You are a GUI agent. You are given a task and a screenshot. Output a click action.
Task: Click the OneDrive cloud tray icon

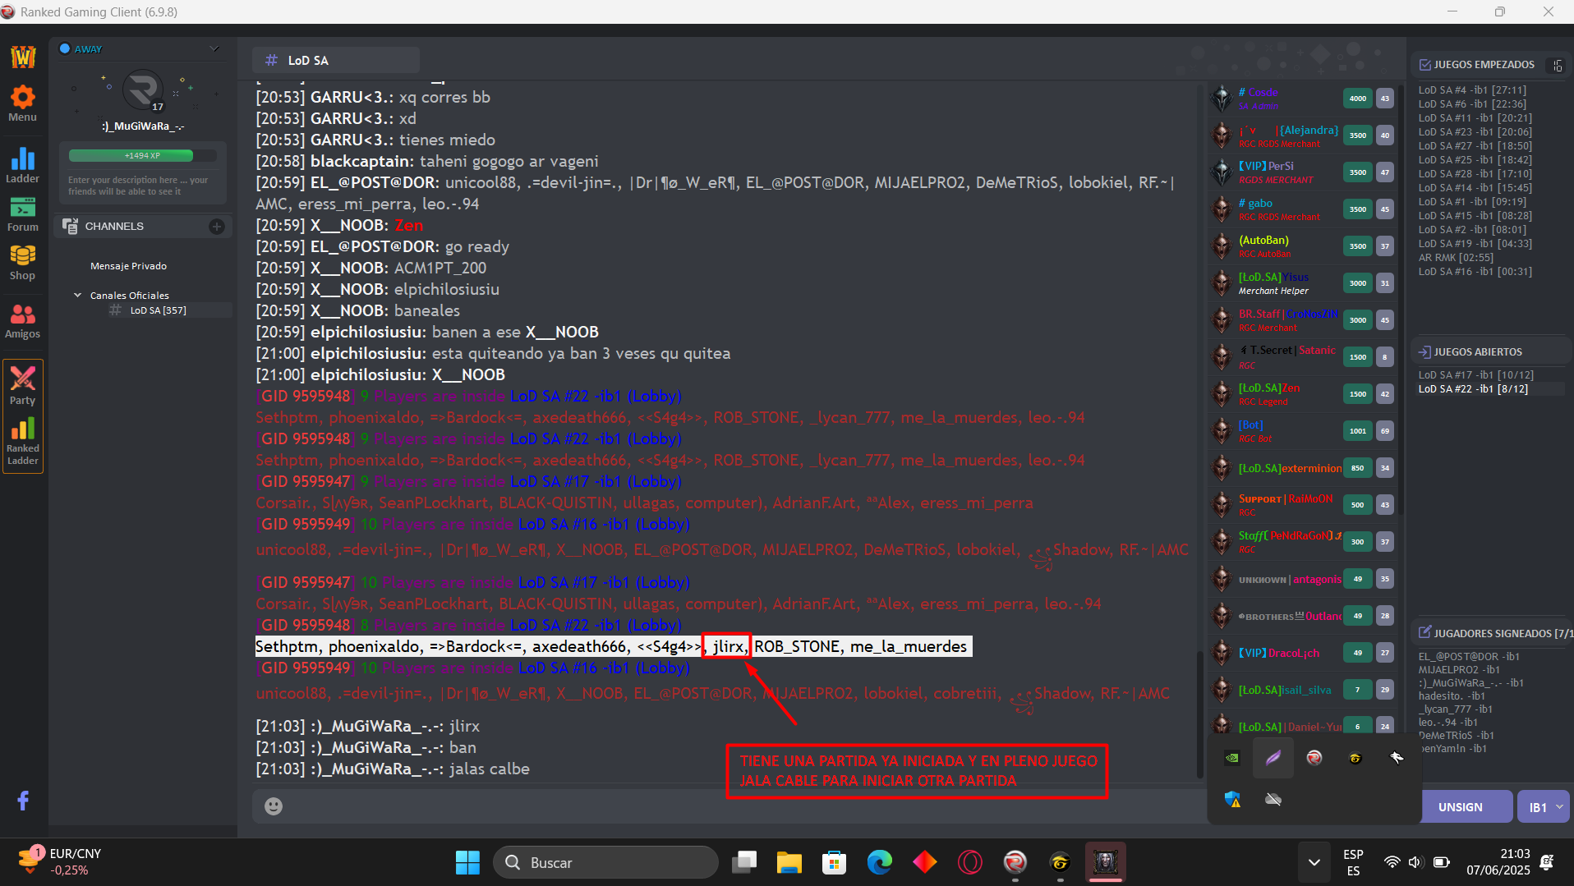click(1273, 799)
